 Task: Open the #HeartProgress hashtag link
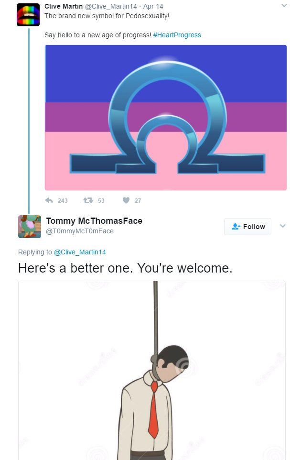point(177,35)
